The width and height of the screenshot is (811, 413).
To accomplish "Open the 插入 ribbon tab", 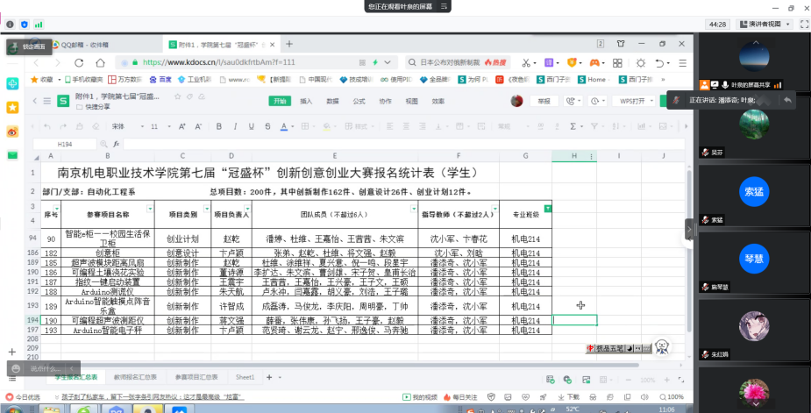I will pyautogui.click(x=306, y=102).
